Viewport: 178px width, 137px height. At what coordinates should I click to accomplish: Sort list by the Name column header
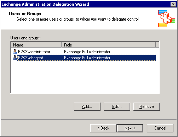tap(36, 45)
